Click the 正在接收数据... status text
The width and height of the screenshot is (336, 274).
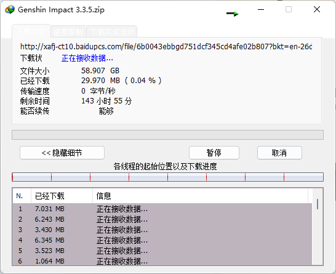[x=87, y=58]
